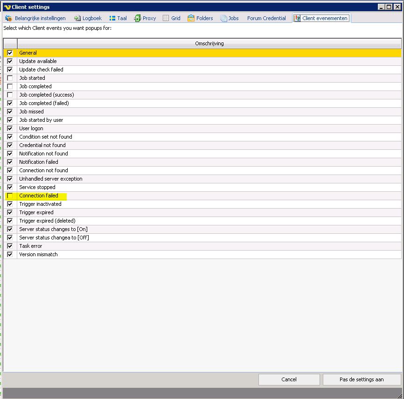Screen dimensions: 404x399
Task: Click Pas de settings aan button
Action: [x=362, y=379]
